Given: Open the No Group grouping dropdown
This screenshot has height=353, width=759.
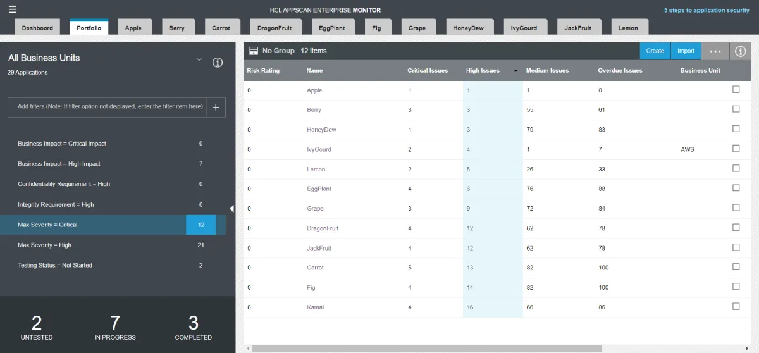Looking at the screenshot, I should click(x=278, y=51).
